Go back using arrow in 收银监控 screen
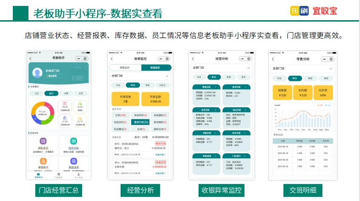 click(111, 59)
